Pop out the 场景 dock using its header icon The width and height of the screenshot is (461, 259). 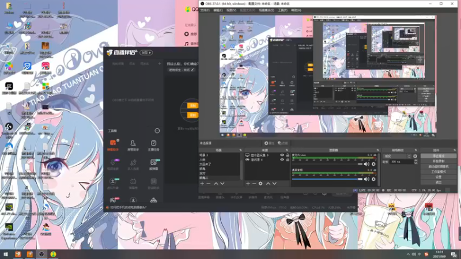(240, 150)
